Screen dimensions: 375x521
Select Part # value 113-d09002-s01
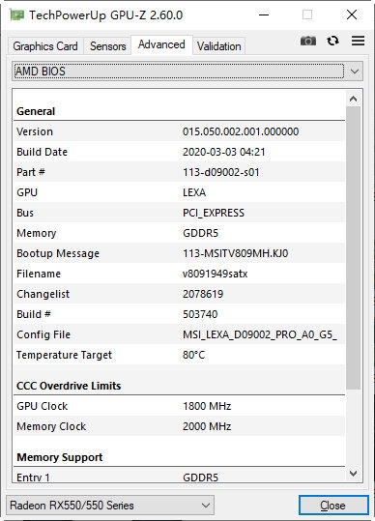click(x=221, y=172)
